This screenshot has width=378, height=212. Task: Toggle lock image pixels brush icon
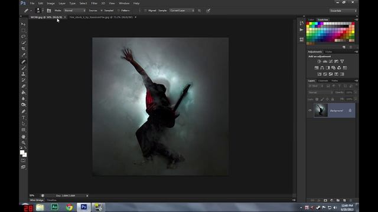pos(322,100)
